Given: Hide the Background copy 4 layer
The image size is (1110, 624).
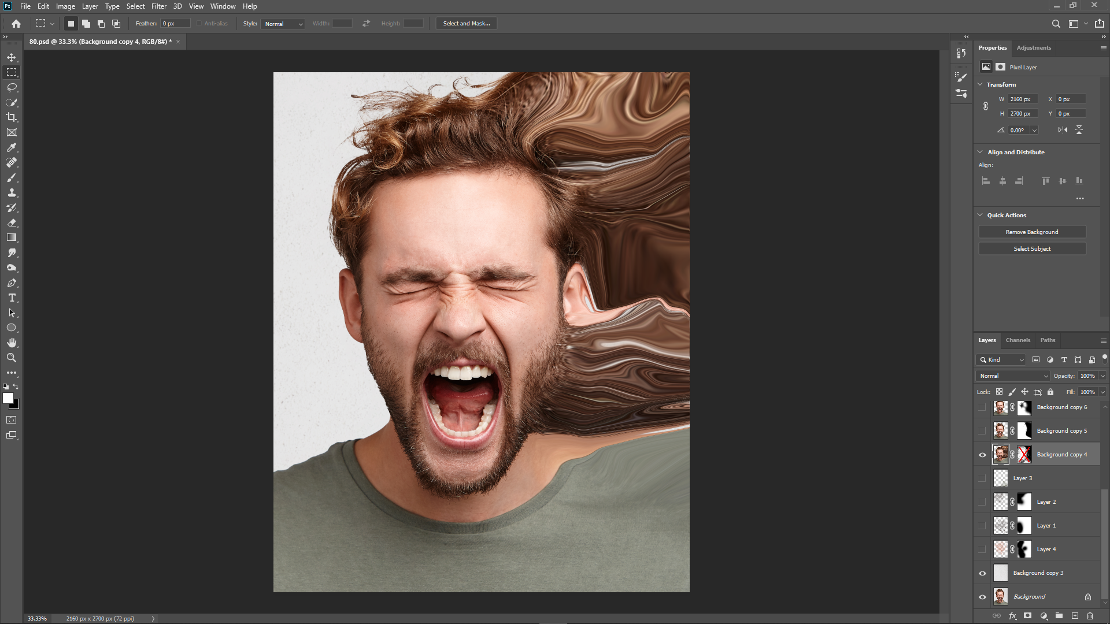Looking at the screenshot, I should (982, 455).
